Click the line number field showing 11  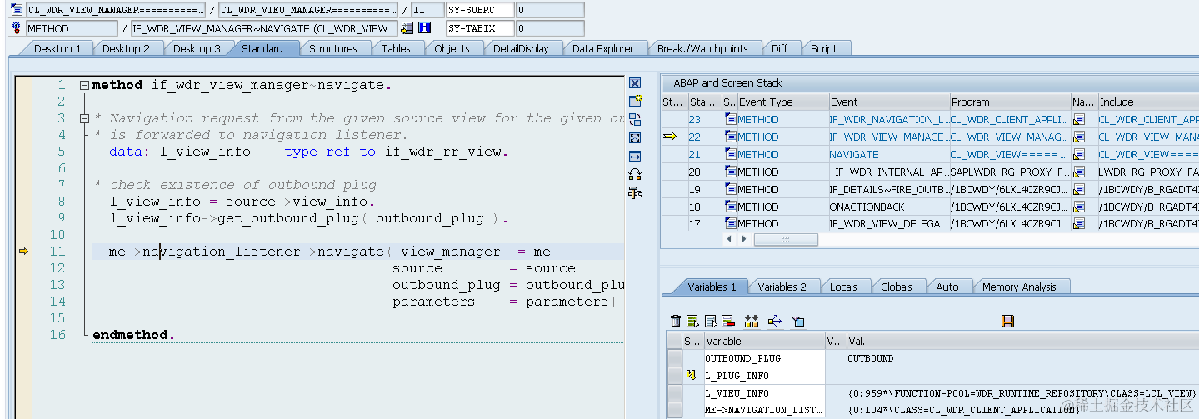point(427,10)
